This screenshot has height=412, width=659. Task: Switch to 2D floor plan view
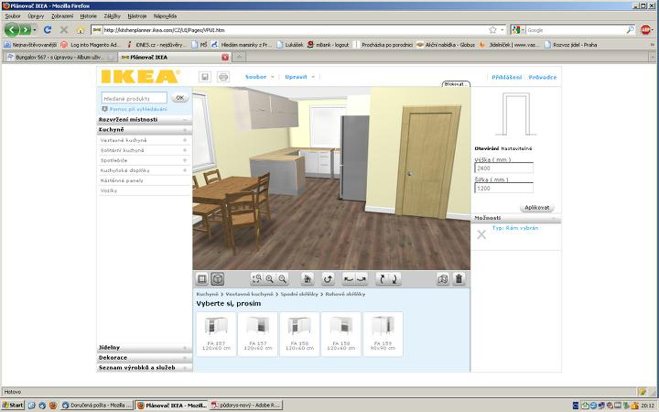(202, 278)
